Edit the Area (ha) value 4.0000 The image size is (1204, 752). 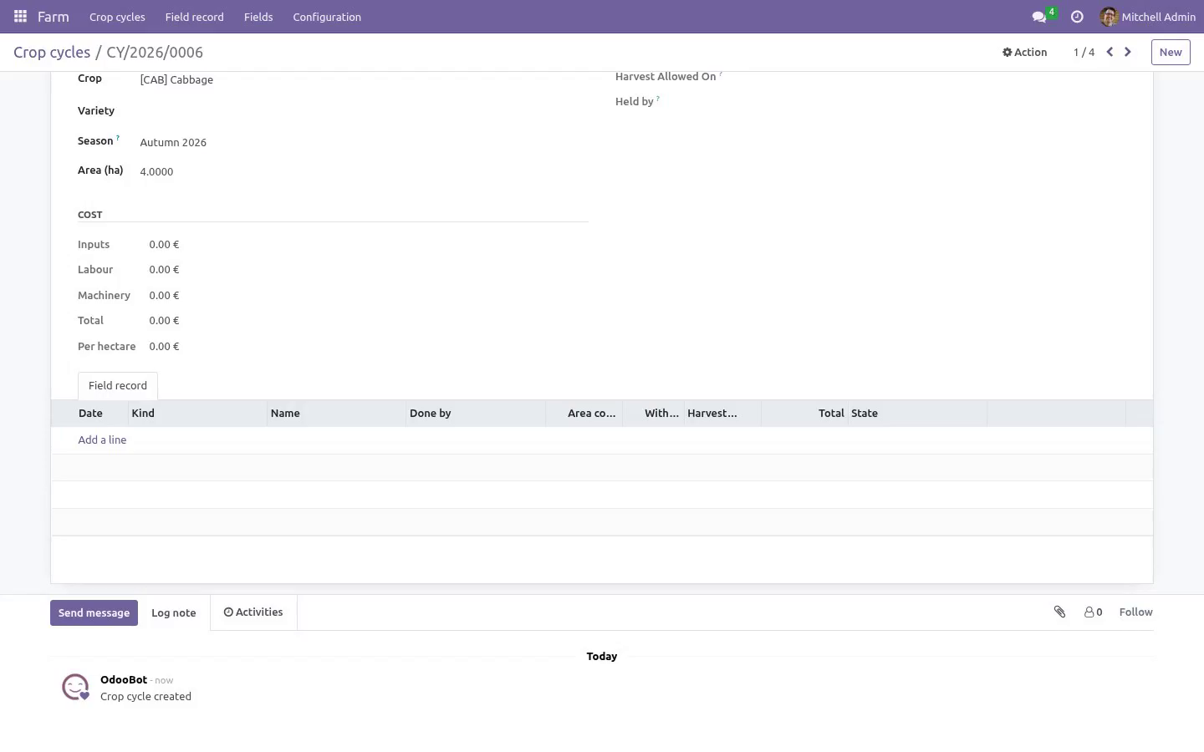click(364, 172)
